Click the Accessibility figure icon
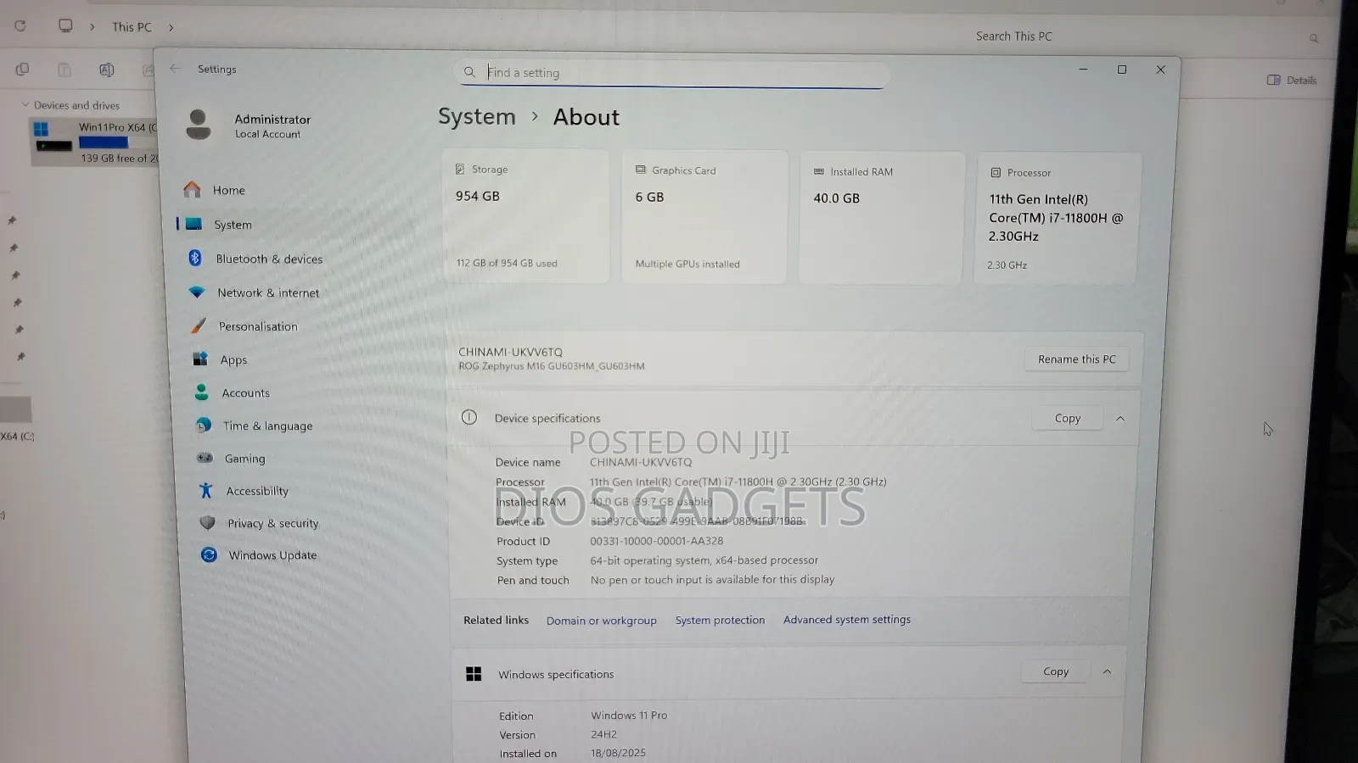1358x763 pixels. (206, 490)
